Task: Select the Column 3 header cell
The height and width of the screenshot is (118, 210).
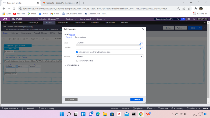Action: click(x=32, y=66)
